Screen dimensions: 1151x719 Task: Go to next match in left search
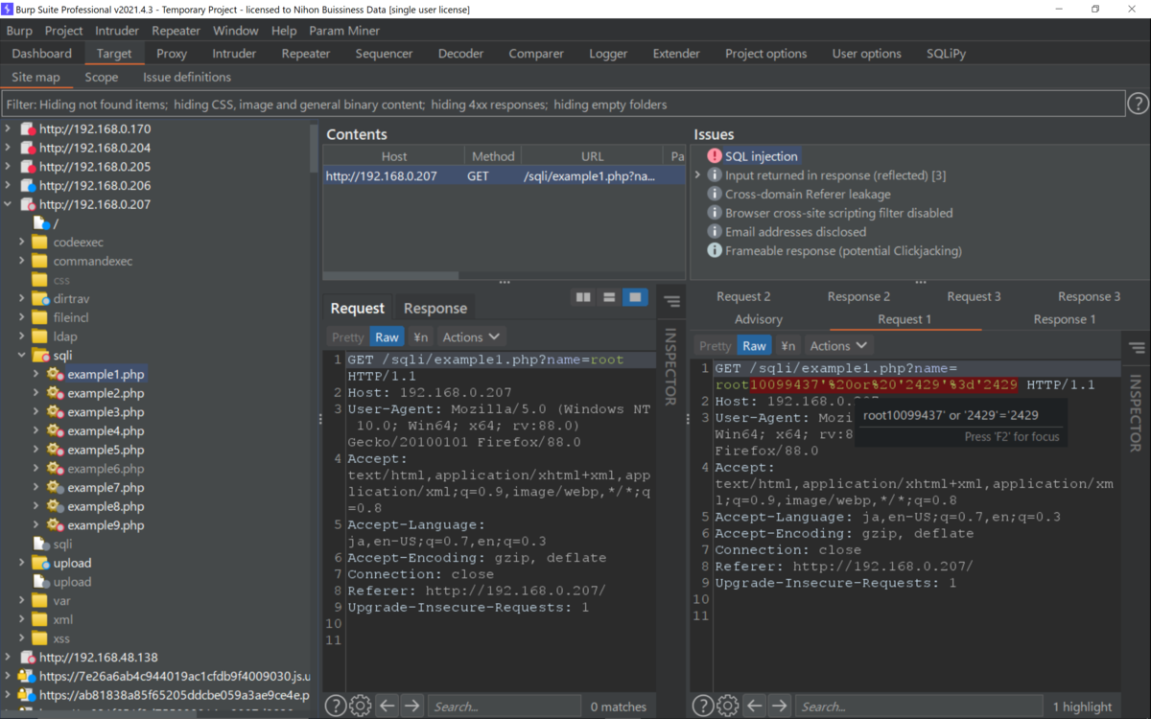tap(412, 707)
